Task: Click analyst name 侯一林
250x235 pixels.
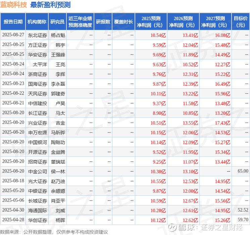Action: click(58, 172)
